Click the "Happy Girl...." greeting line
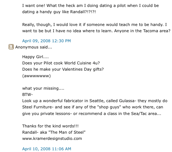The height and width of the screenshot is (152, 172). [35, 57]
